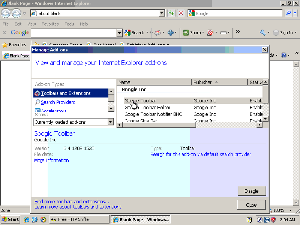300x225 pixels.
Task: Click the red X Stop button
Action: [181, 13]
